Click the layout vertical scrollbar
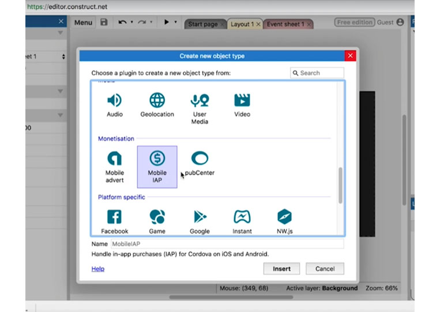 (404, 159)
